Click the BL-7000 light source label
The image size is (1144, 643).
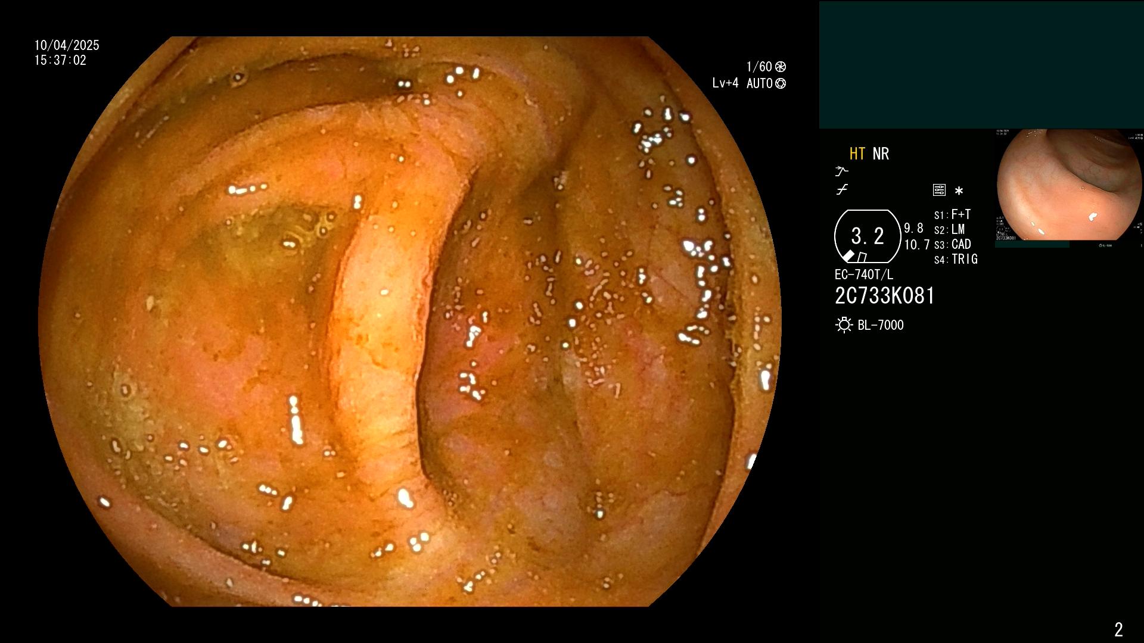(881, 325)
